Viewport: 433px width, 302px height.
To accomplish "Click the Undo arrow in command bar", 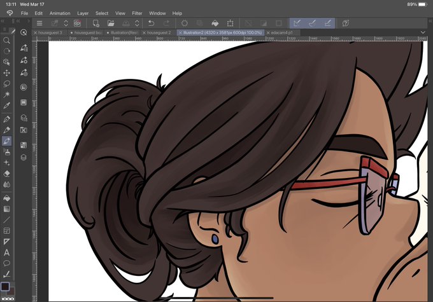I will click(151, 23).
